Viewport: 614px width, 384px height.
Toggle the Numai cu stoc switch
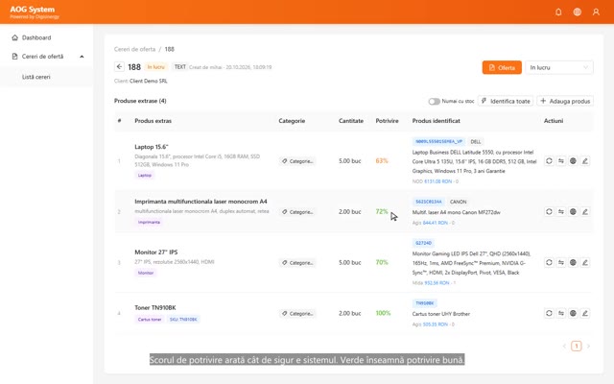434,102
